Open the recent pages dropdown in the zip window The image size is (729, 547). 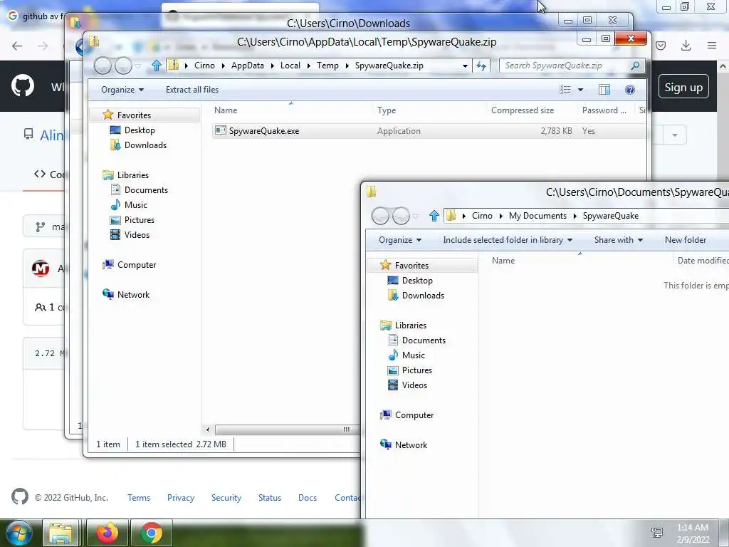[137, 66]
